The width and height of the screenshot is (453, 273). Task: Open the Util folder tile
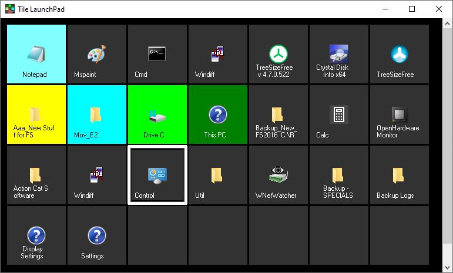pos(217,175)
